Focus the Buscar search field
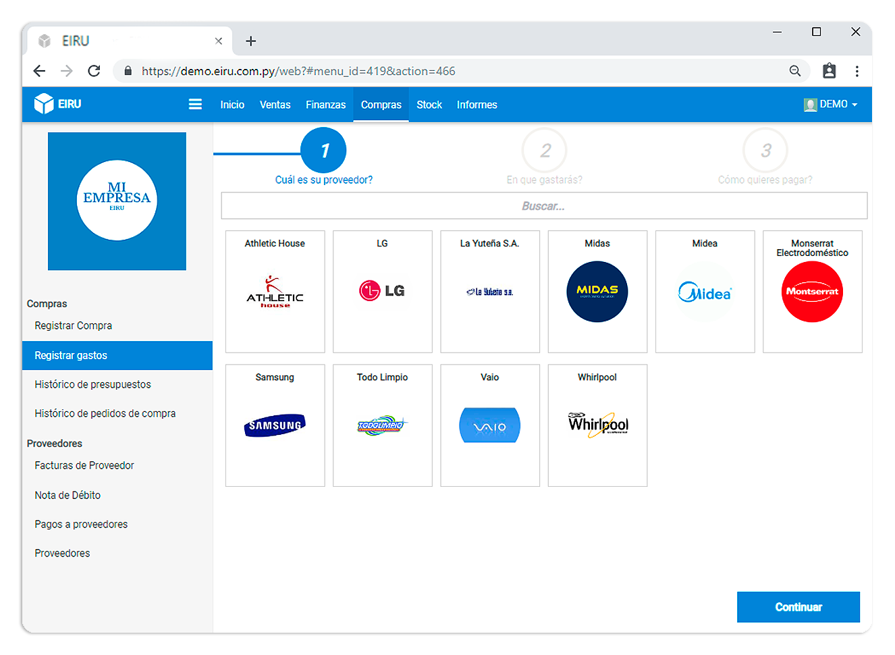The image size is (895, 655). (544, 206)
